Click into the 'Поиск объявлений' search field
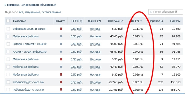 166,12
